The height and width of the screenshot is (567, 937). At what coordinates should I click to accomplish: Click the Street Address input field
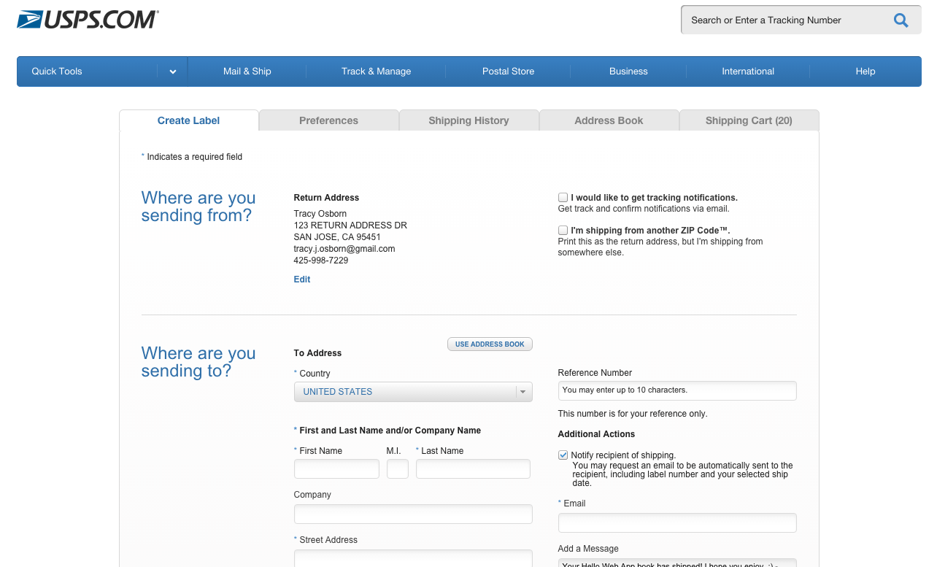click(413, 558)
